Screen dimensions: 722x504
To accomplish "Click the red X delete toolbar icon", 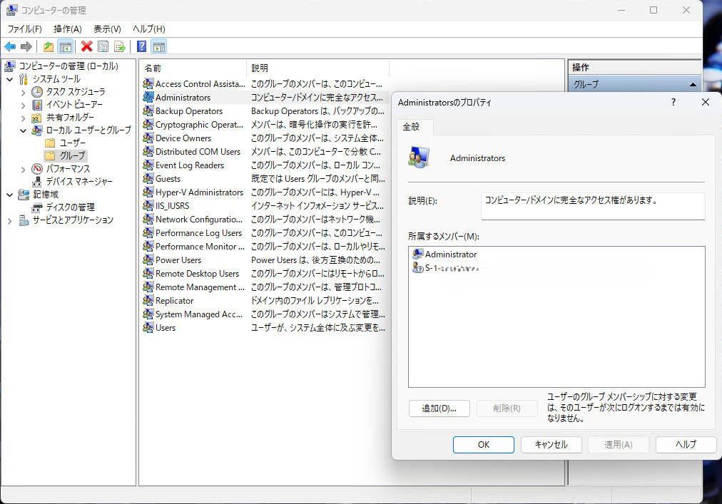I will click(x=87, y=46).
